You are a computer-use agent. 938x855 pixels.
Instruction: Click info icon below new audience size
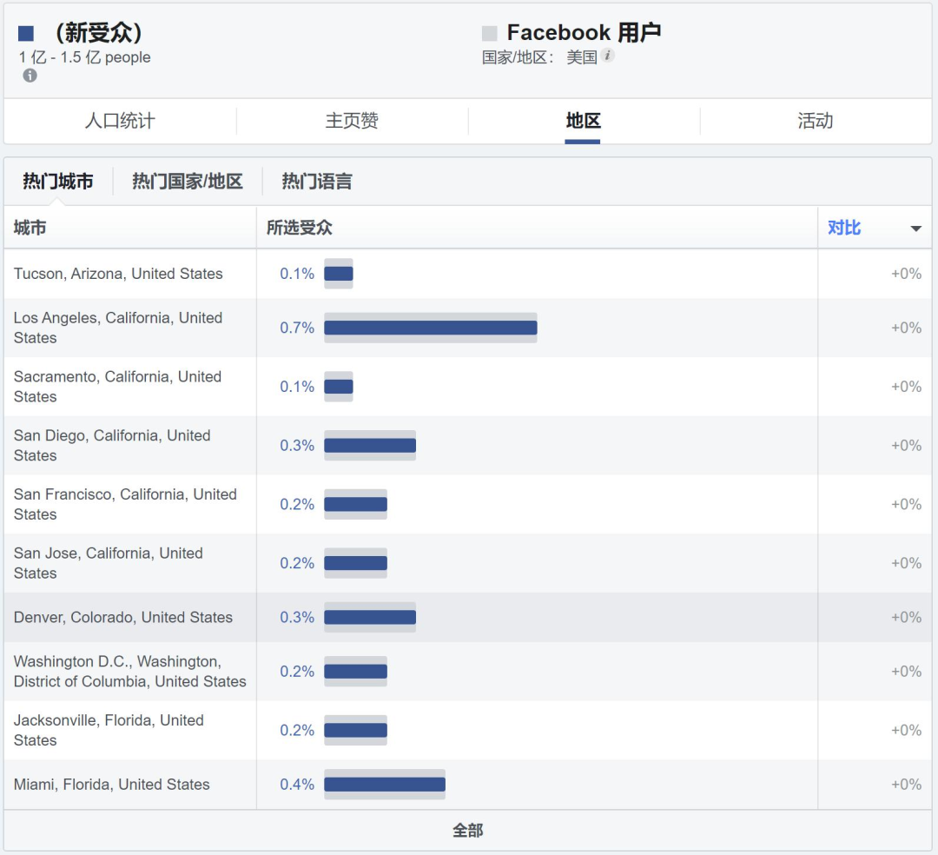click(30, 76)
